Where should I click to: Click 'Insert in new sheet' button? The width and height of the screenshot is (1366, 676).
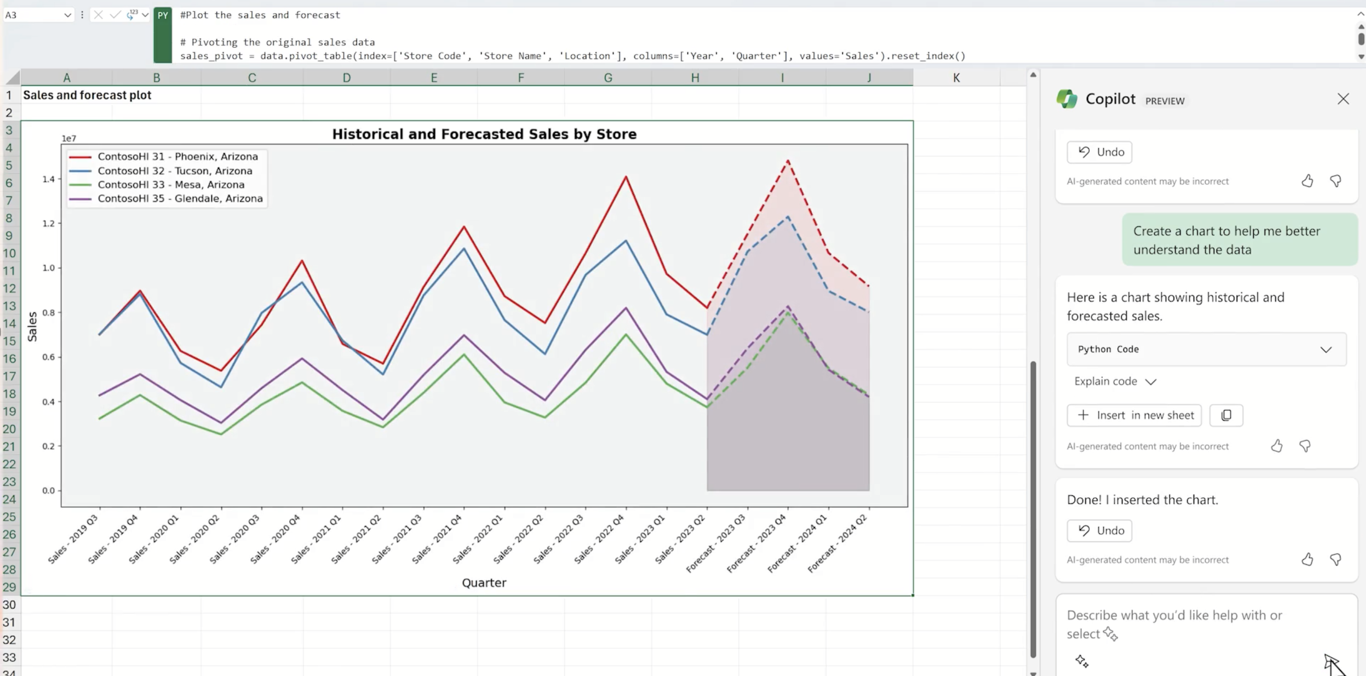1133,415
